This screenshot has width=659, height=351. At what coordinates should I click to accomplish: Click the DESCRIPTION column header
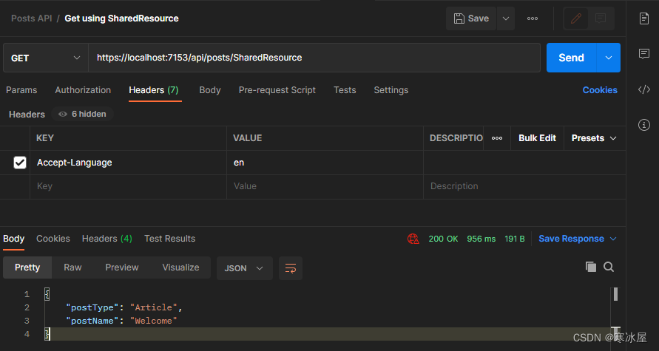(456, 138)
